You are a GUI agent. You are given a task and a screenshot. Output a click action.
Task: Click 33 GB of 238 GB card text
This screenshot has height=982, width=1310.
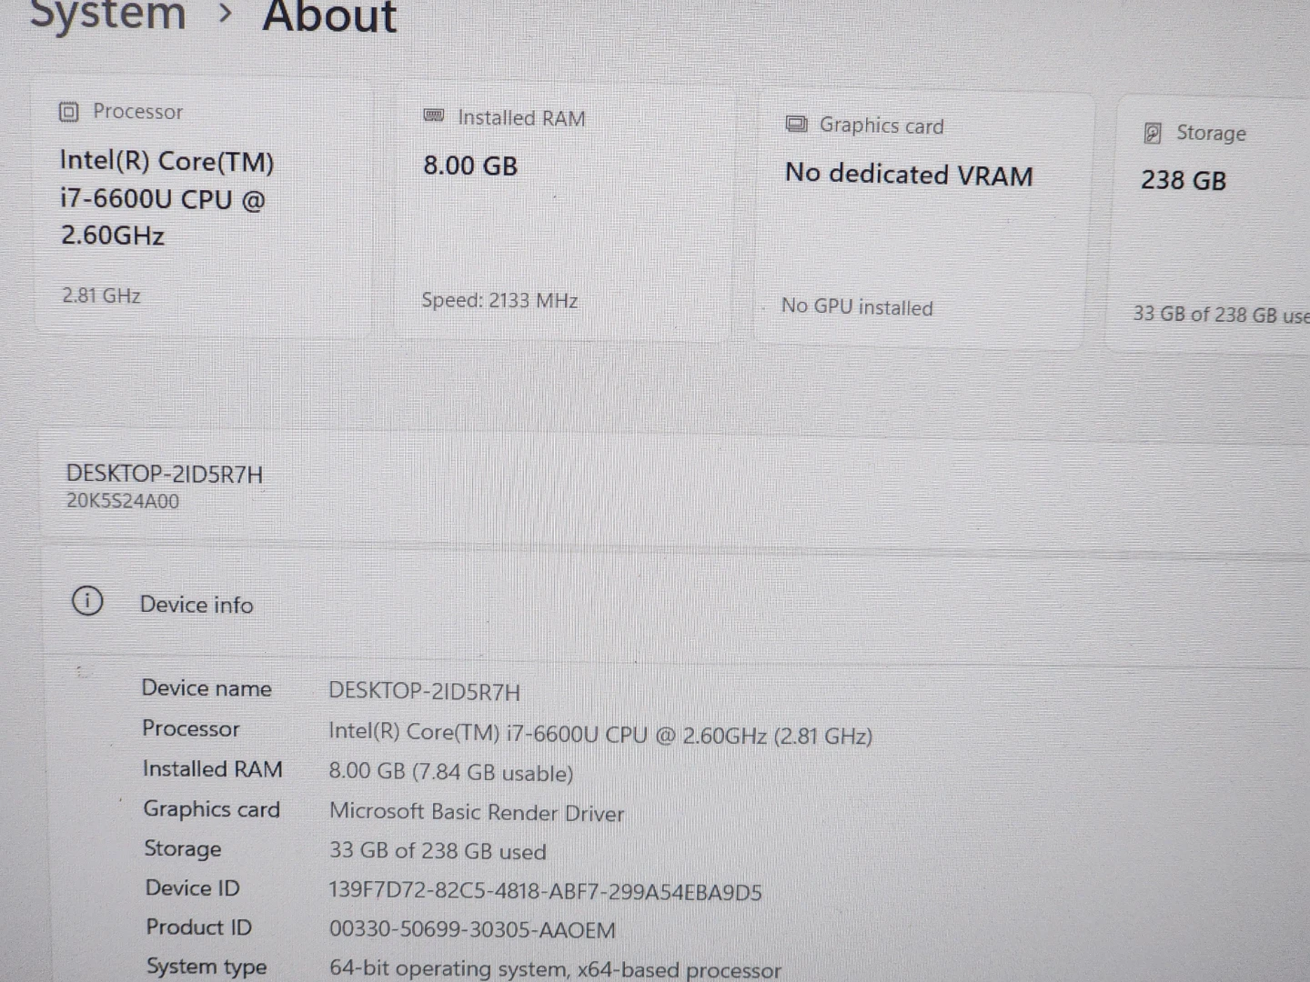point(1221,315)
